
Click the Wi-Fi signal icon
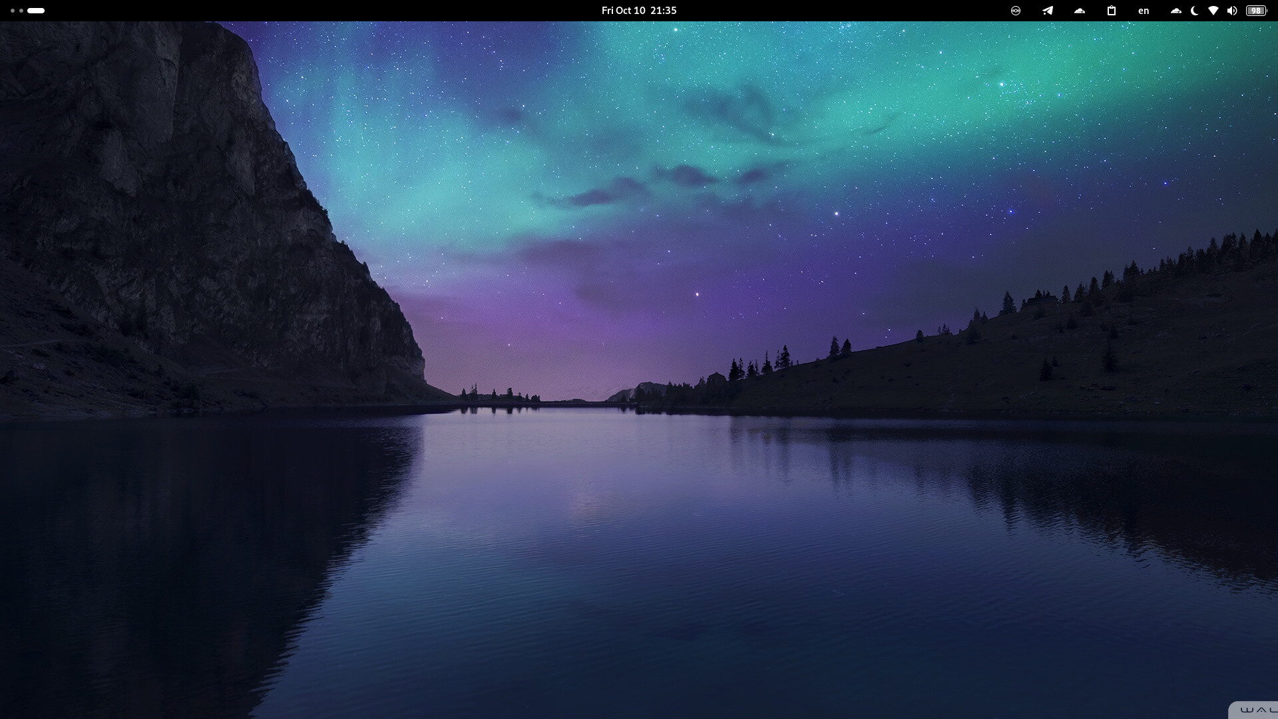[1213, 11]
